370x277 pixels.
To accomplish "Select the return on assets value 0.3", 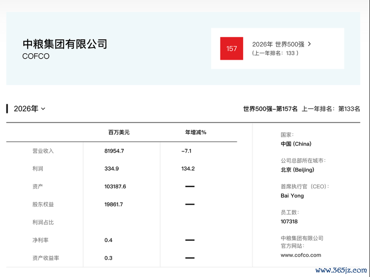I will (109, 258).
